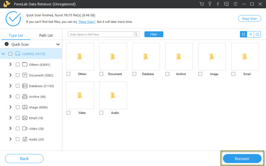Click the C: drive icon
Image resolution: width=266 pixels, height=166 pixels.
coord(18,54)
